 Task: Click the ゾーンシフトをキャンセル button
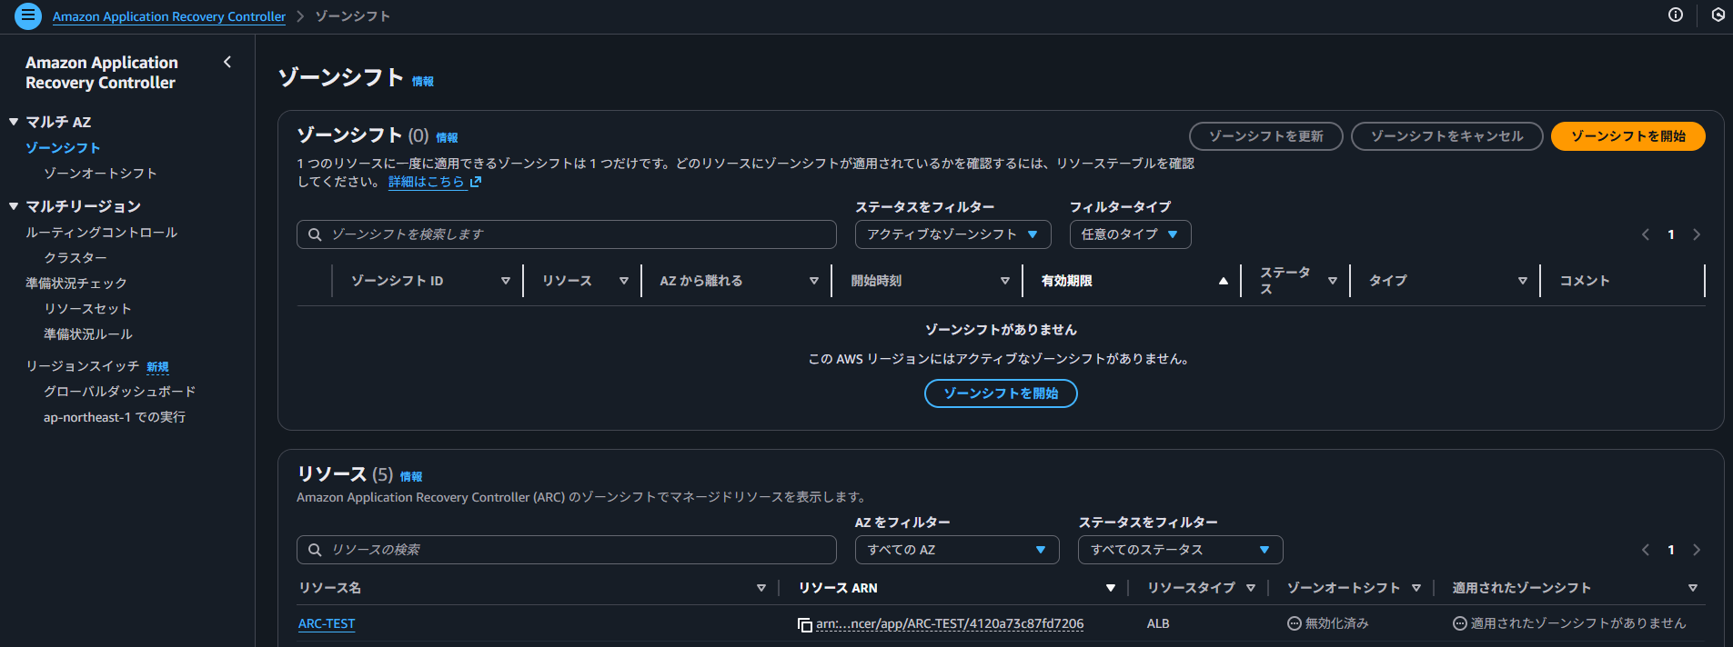1447,136
